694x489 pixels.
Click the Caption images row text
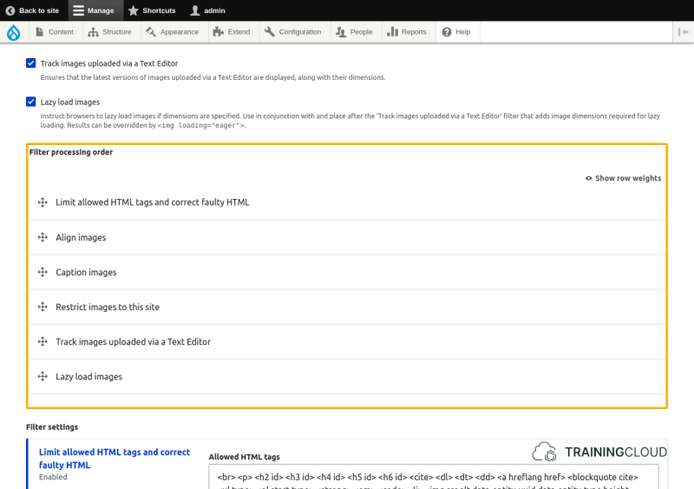[86, 272]
